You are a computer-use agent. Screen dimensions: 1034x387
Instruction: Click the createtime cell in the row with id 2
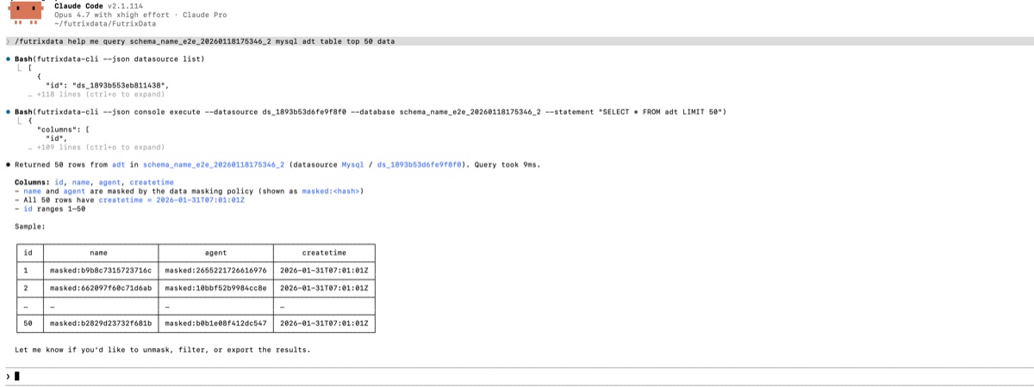pyautogui.click(x=324, y=288)
